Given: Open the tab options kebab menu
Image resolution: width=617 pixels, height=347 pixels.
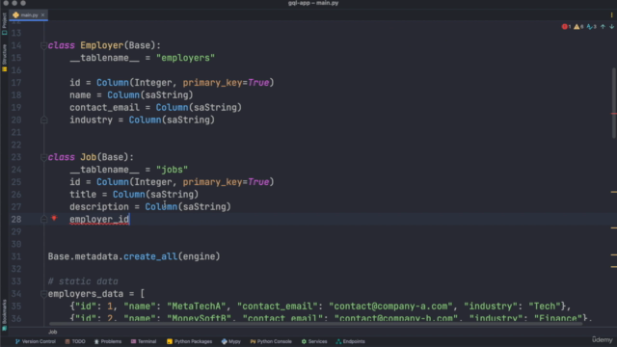Looking at the screenshot, I should point(611,15).
